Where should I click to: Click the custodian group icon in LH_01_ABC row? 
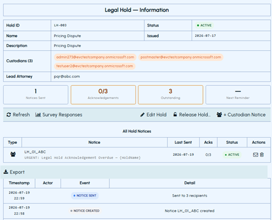13,155
